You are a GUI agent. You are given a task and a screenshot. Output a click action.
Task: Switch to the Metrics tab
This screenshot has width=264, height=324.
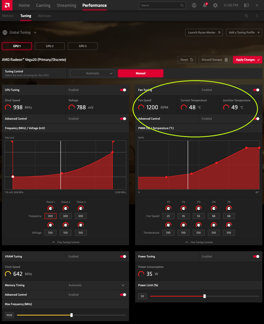click(x=8, y=16)
